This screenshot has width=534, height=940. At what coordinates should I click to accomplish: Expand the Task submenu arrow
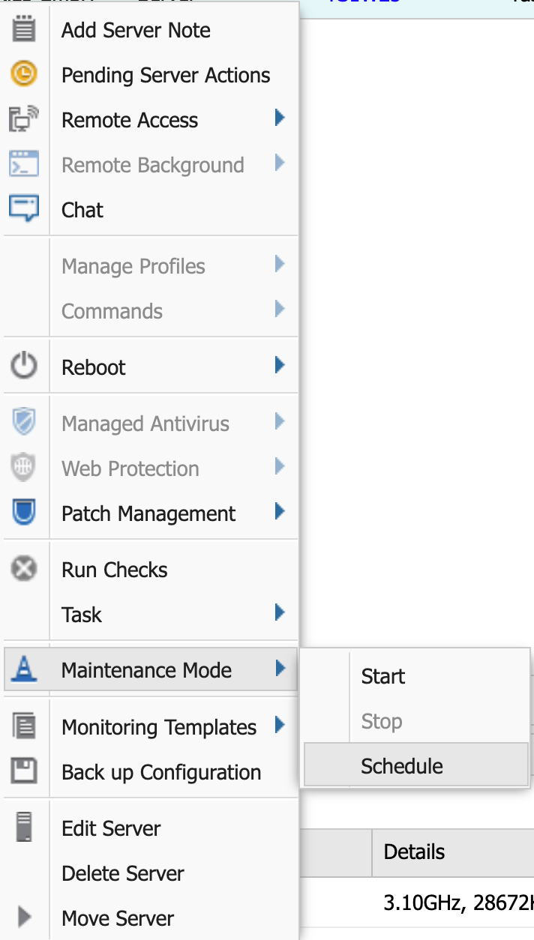(280, 613)
